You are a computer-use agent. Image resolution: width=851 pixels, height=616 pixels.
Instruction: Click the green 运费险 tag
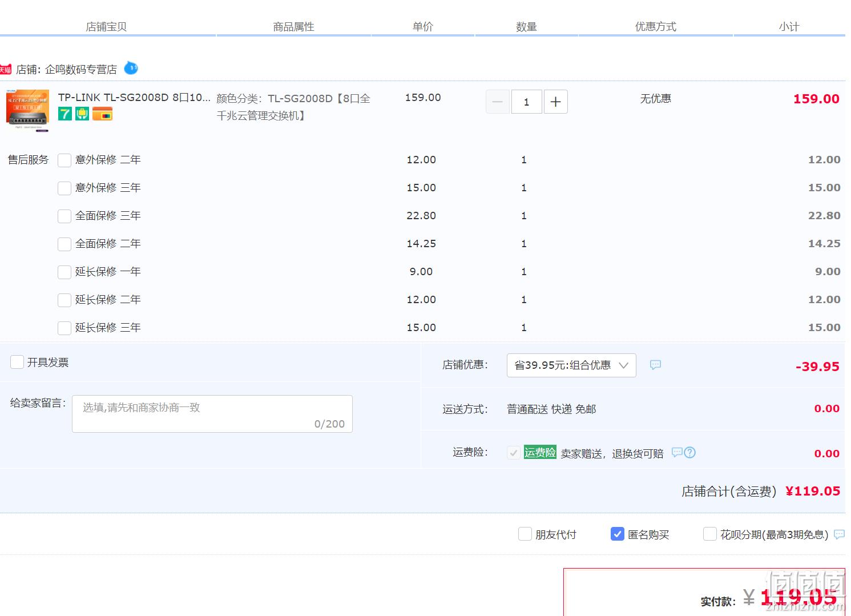point(540,453)
